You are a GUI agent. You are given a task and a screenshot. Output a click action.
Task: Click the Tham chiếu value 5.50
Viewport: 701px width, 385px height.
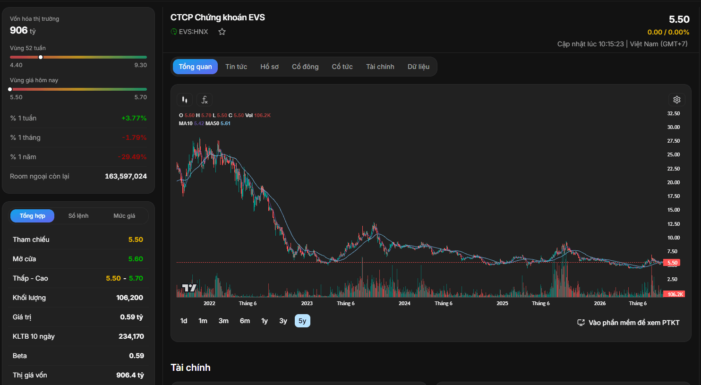coord(136,240)
